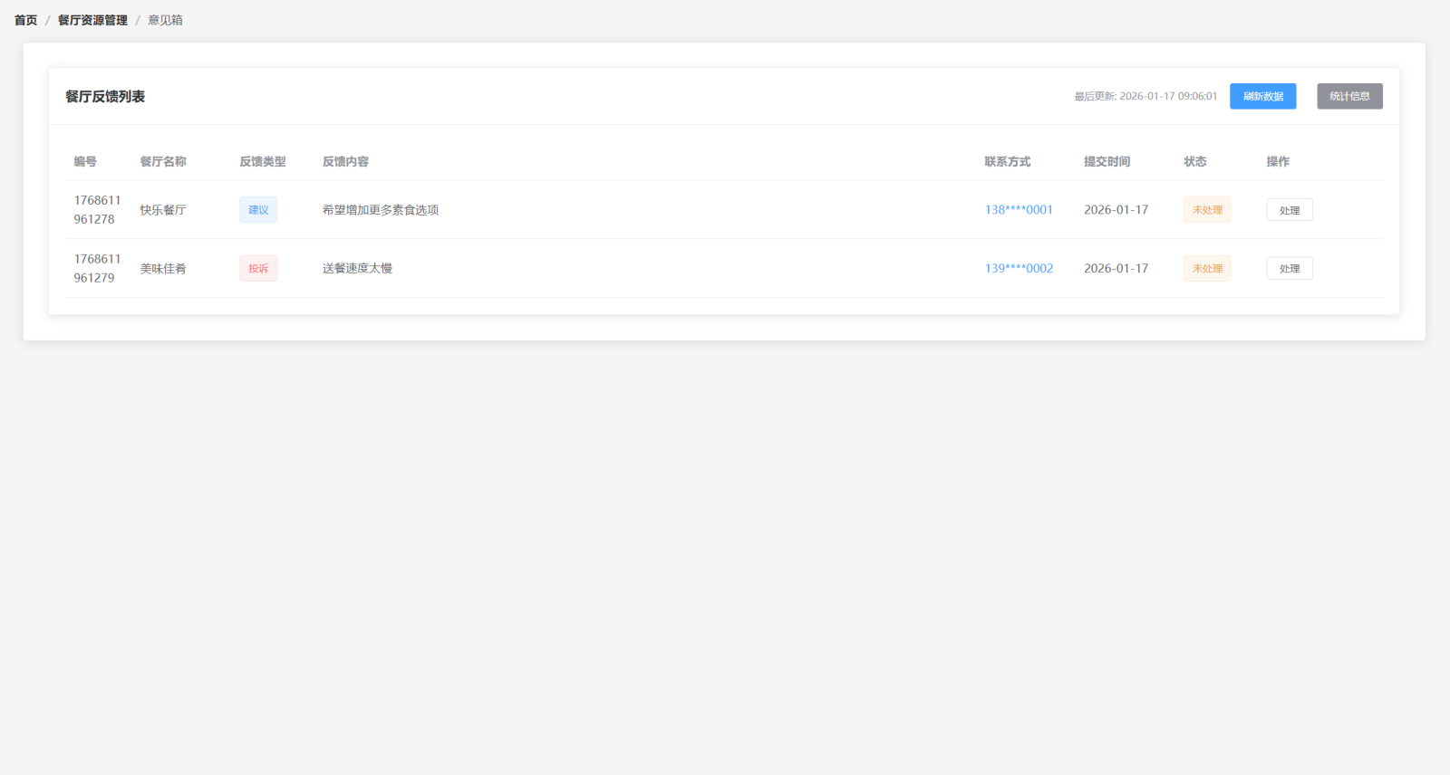Click the blue 建议 type tag

point(258,210)
